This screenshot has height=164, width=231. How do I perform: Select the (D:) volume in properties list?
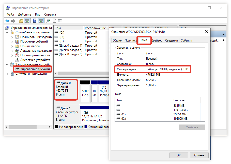pos(124,119)
